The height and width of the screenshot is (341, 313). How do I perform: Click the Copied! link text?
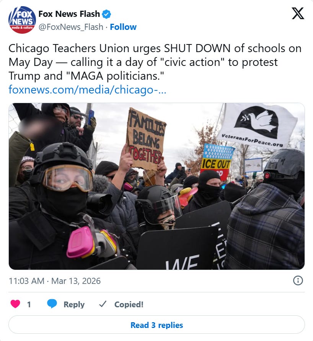pyautogui.click(x=129, y=305)
